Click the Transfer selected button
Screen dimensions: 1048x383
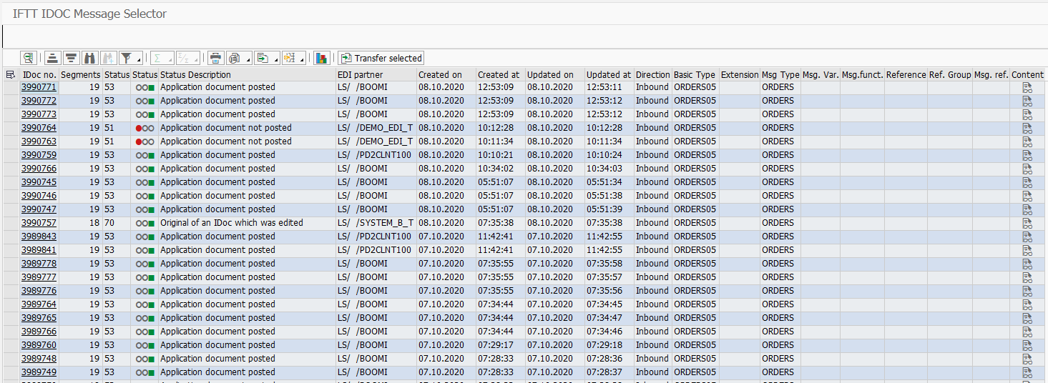(381, 58)
